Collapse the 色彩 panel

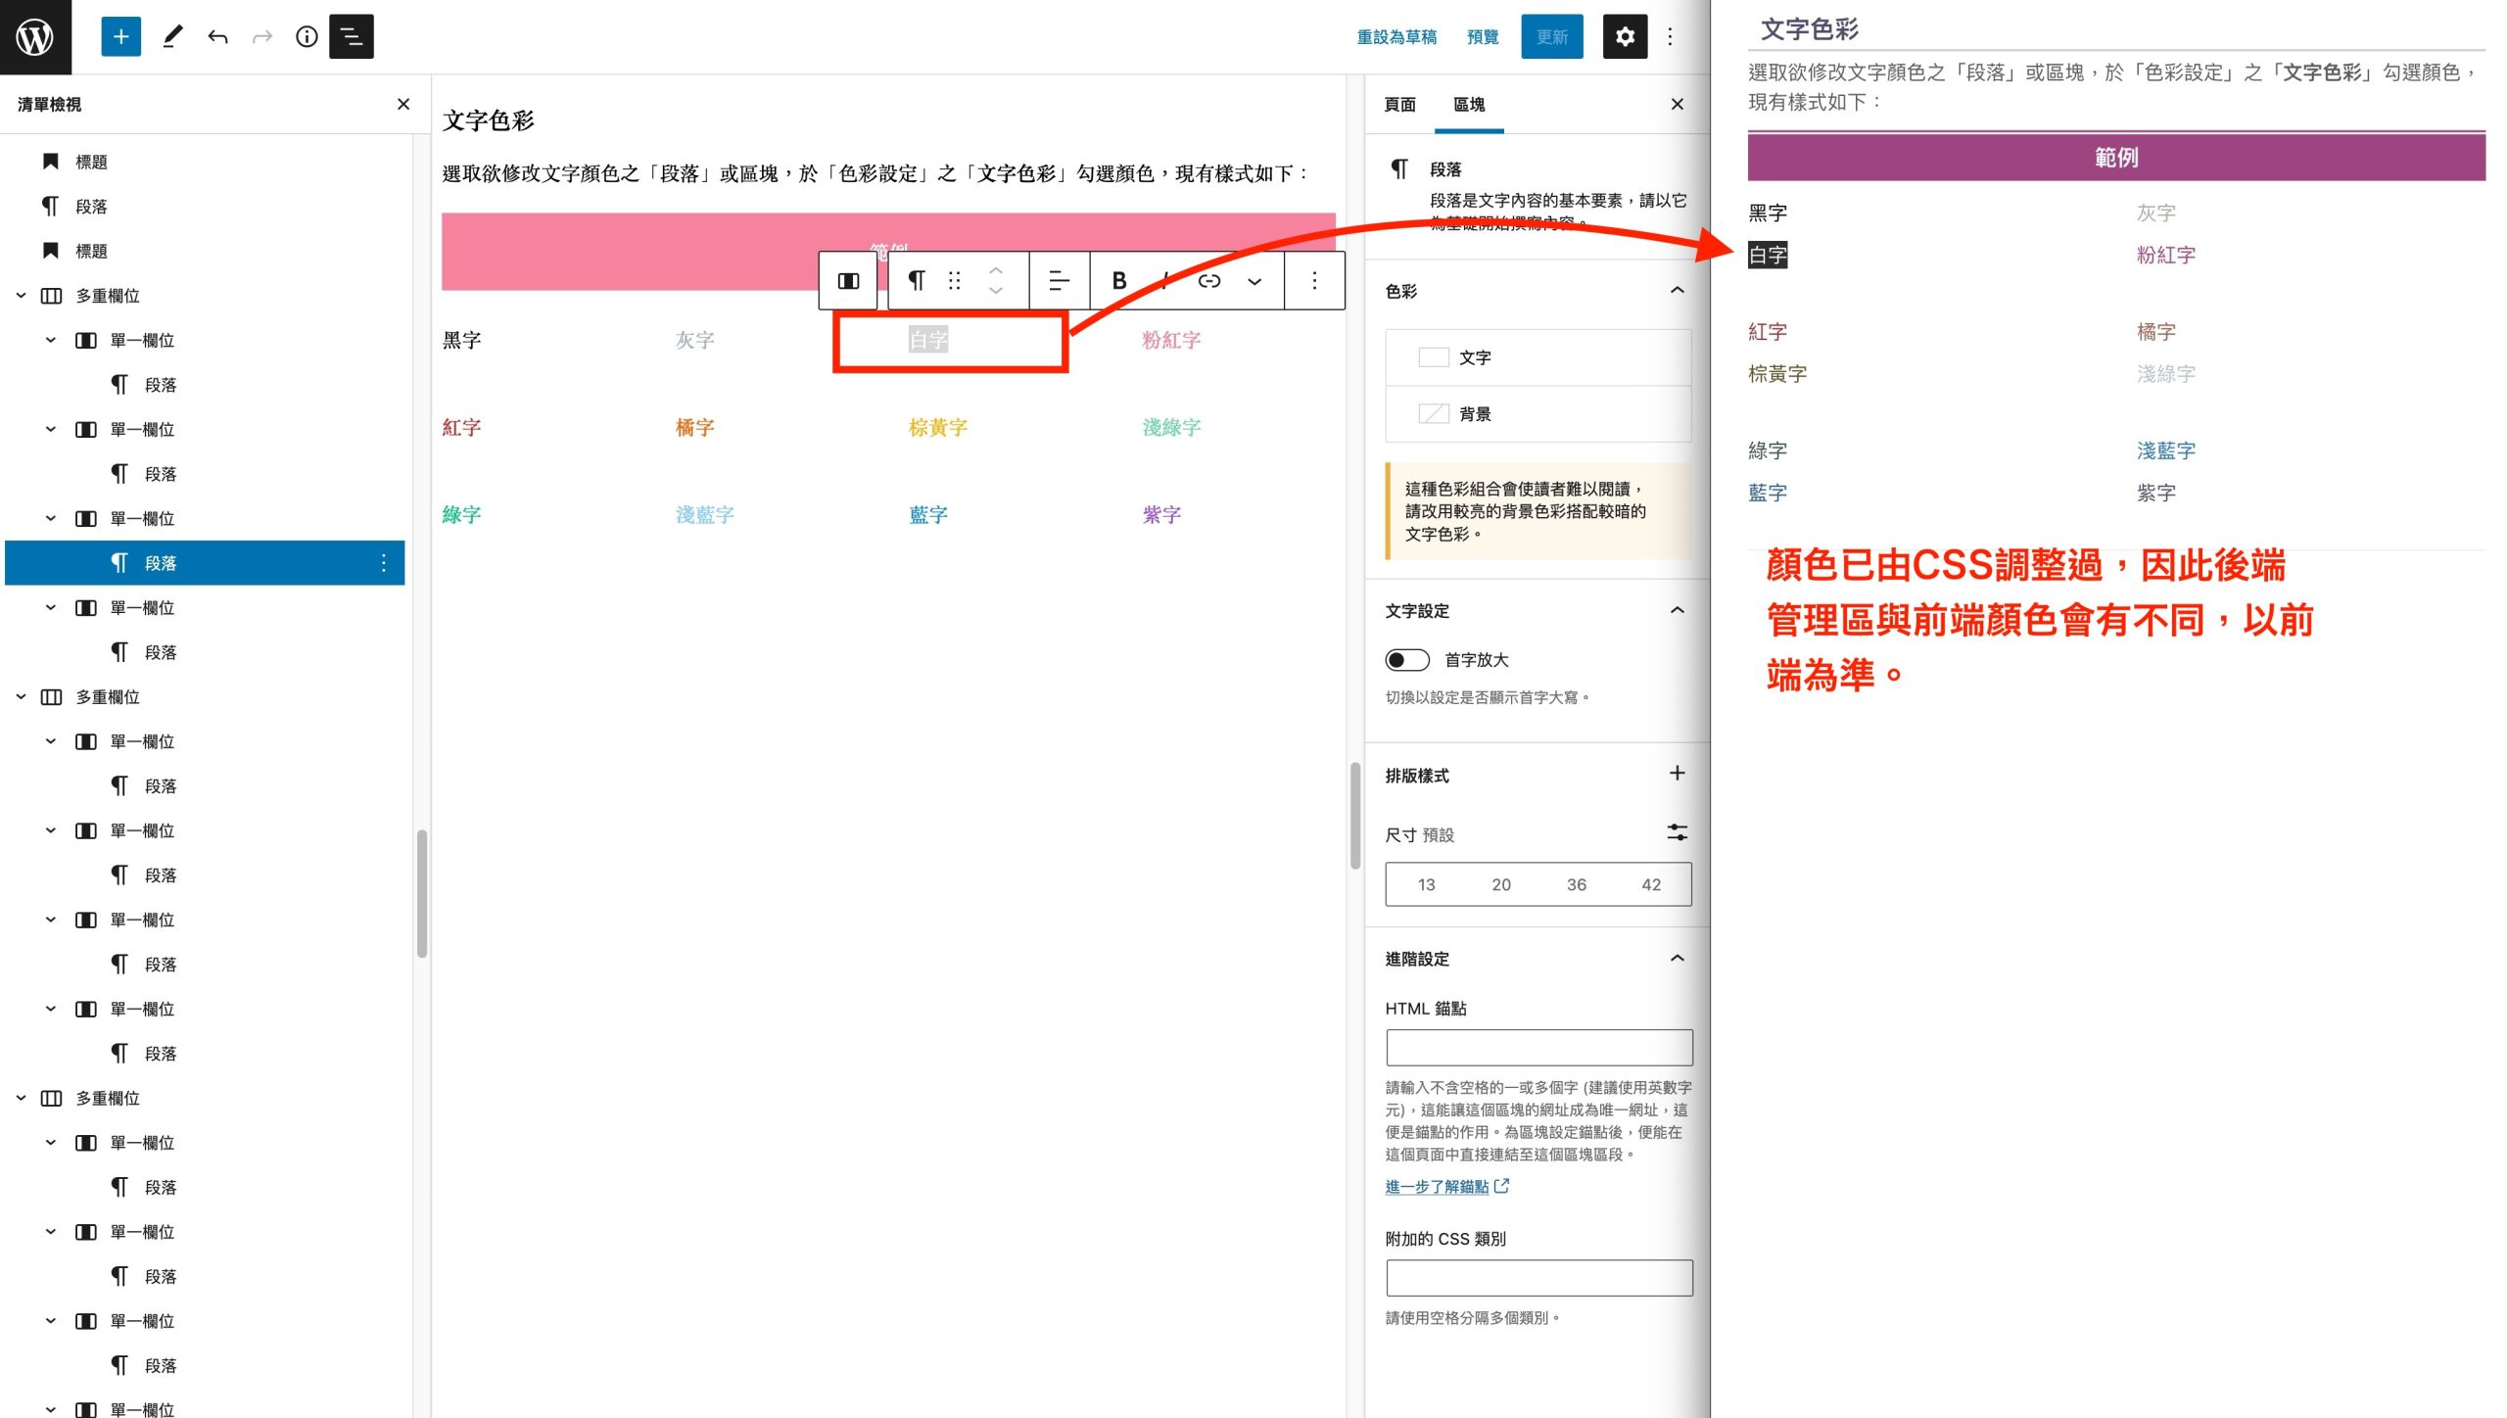tap(1678, 291)
